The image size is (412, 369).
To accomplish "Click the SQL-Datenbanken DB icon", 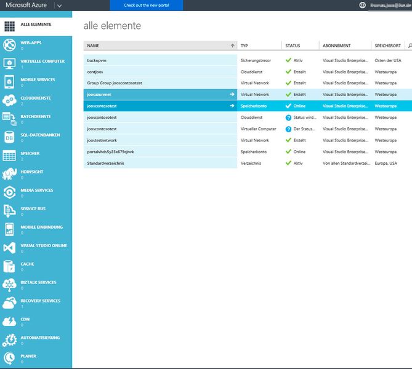I will coord(9,137).
